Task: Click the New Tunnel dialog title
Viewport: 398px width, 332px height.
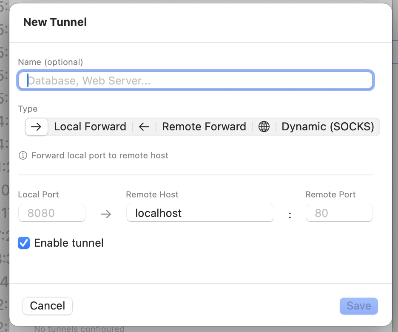Action: [54, 22]
